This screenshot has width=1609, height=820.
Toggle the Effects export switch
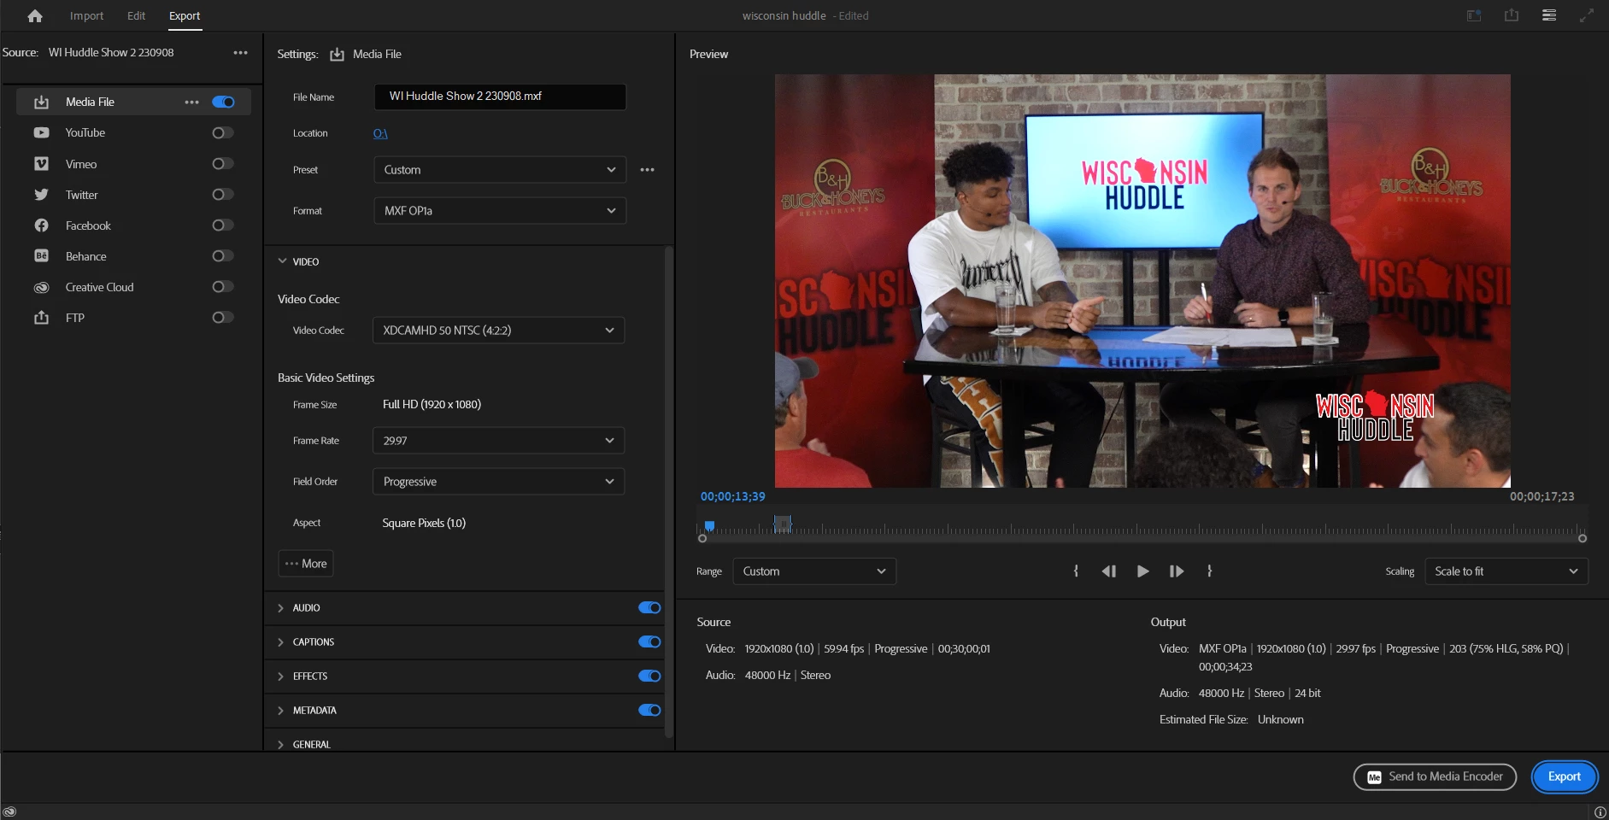click(649, 676)
